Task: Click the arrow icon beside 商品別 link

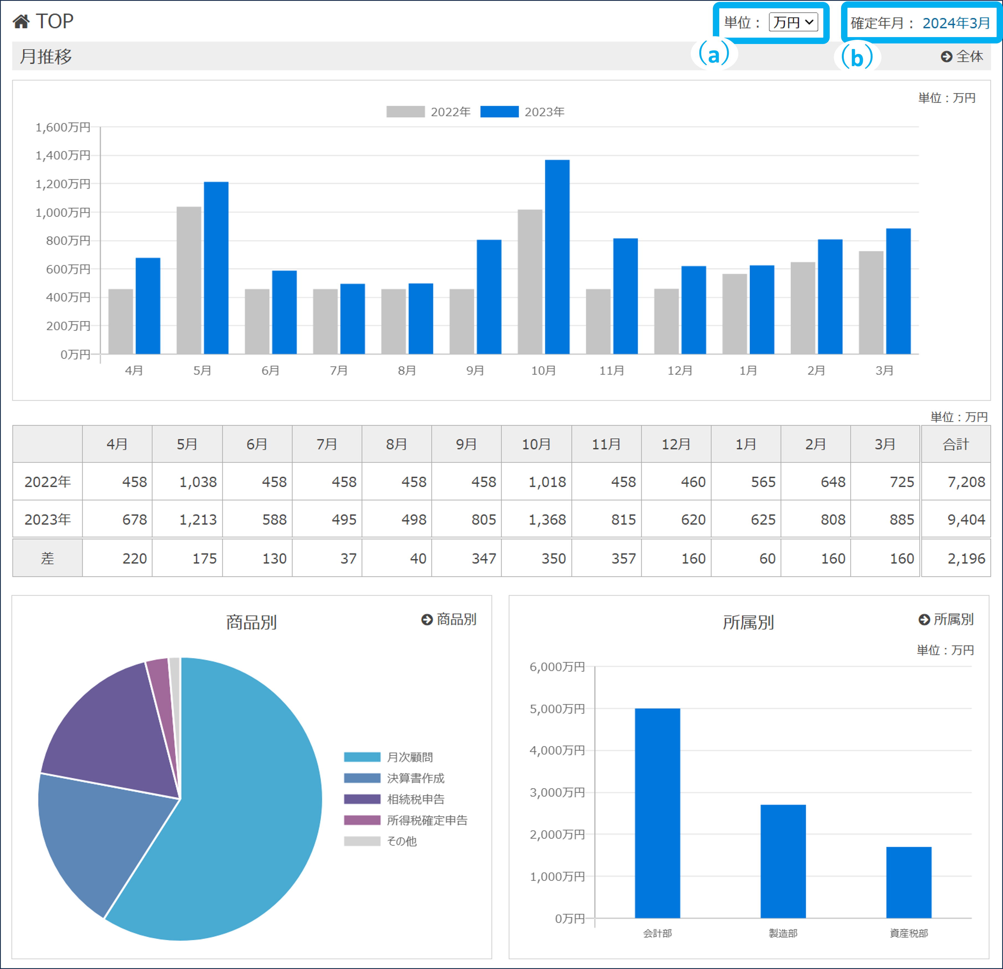Action: (427, 620)
